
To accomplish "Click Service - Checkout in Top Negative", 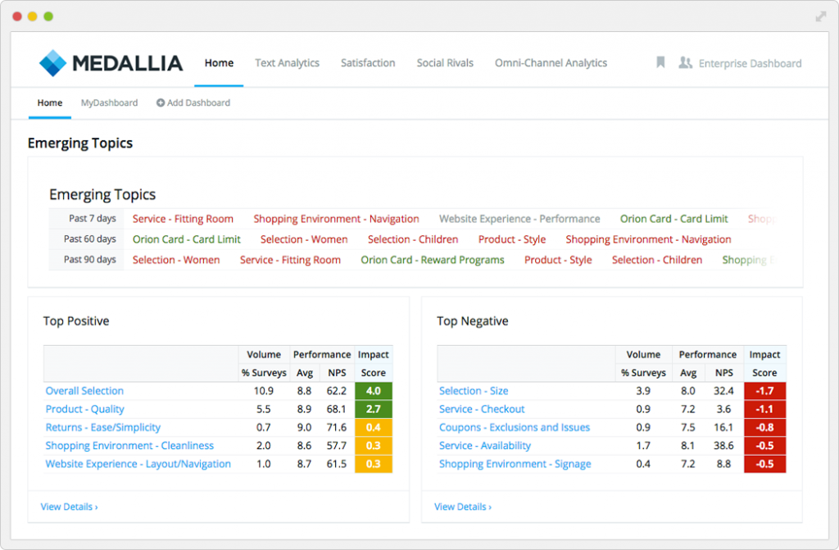I will (x=482, y=409).
